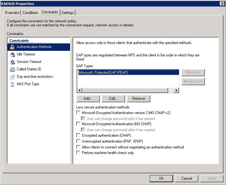Click the Session Timeout icon
This screenshot has width=226, height=185.
pos(12,62)
